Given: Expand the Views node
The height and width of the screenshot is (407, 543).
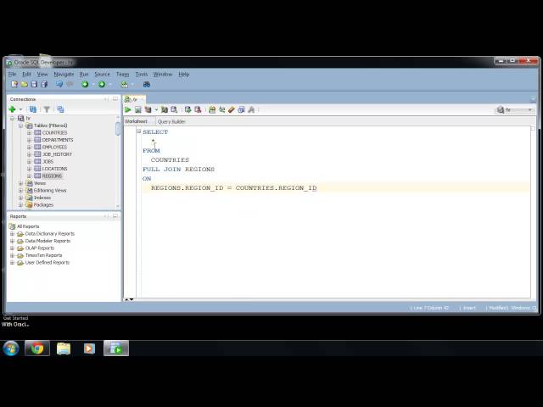Looking at the screenshot, I should (x=20, y=183).
